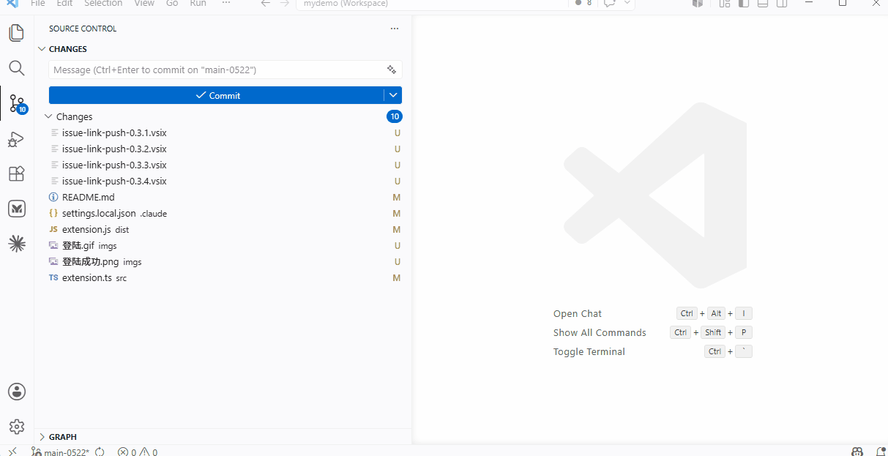Open the File menu
Image resolution: width=888 pixels, height=456 pixels.
38,4
